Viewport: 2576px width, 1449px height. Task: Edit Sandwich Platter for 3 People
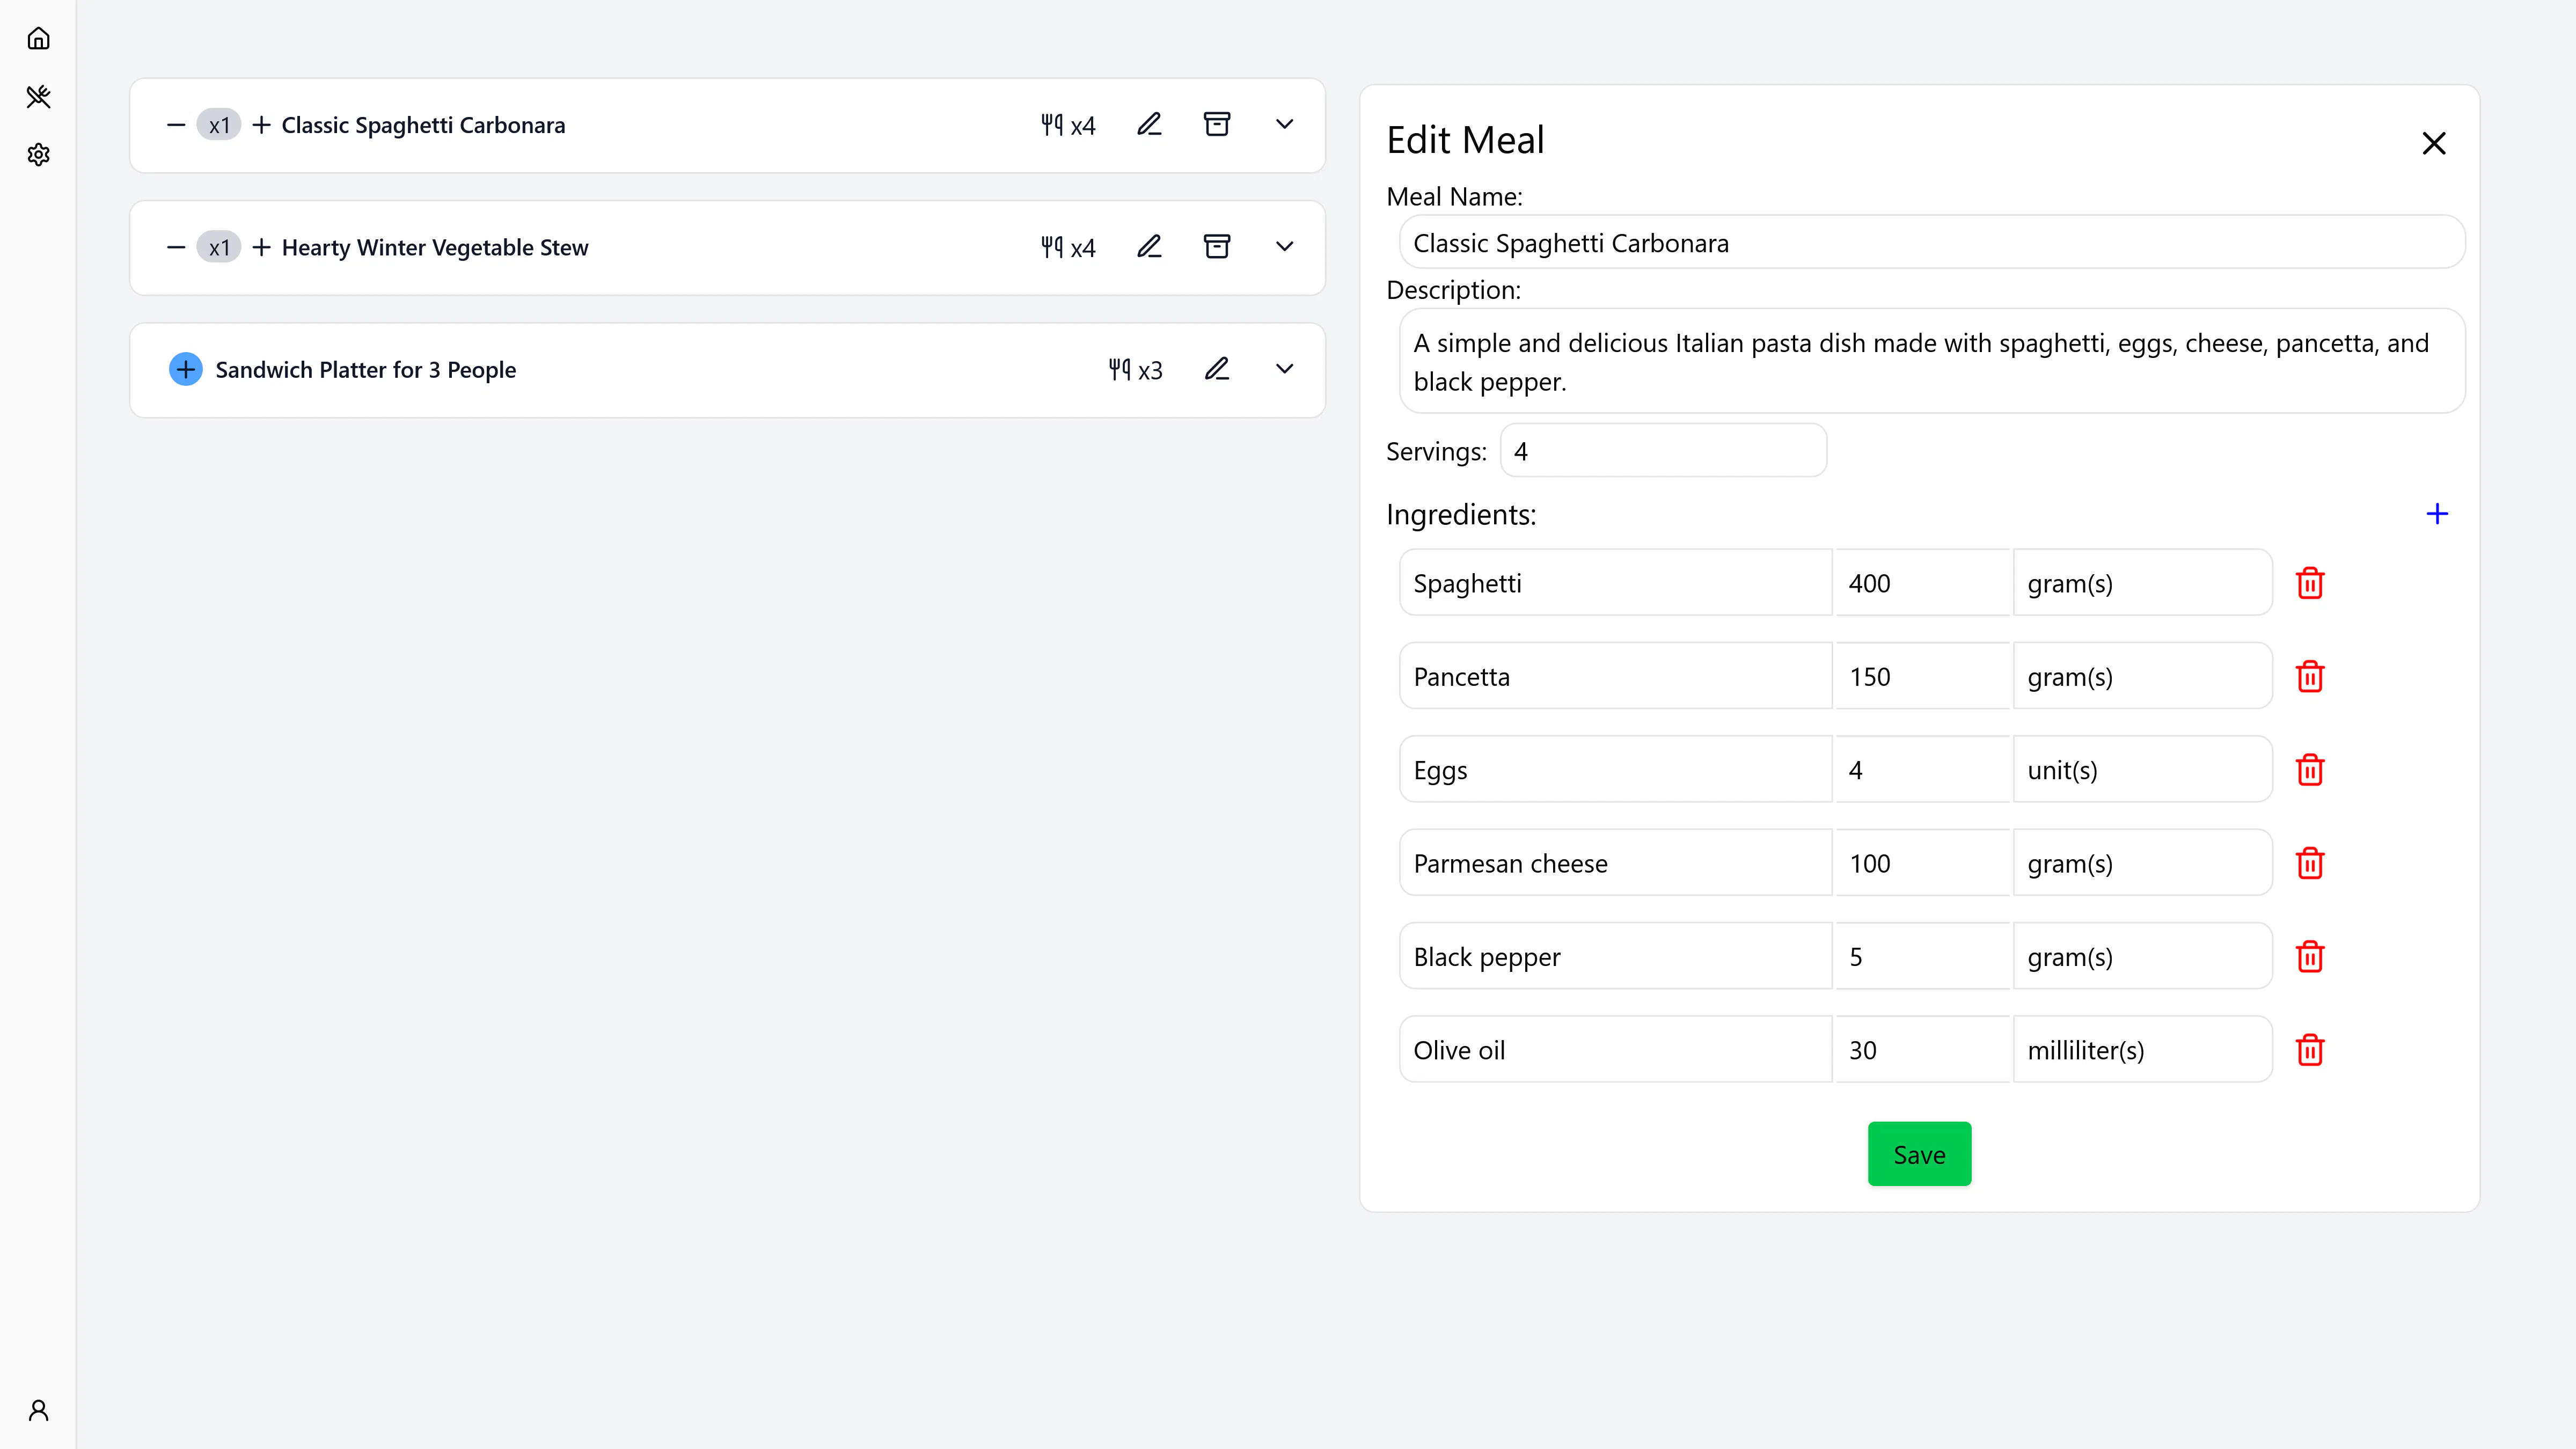click(1216, 369)
